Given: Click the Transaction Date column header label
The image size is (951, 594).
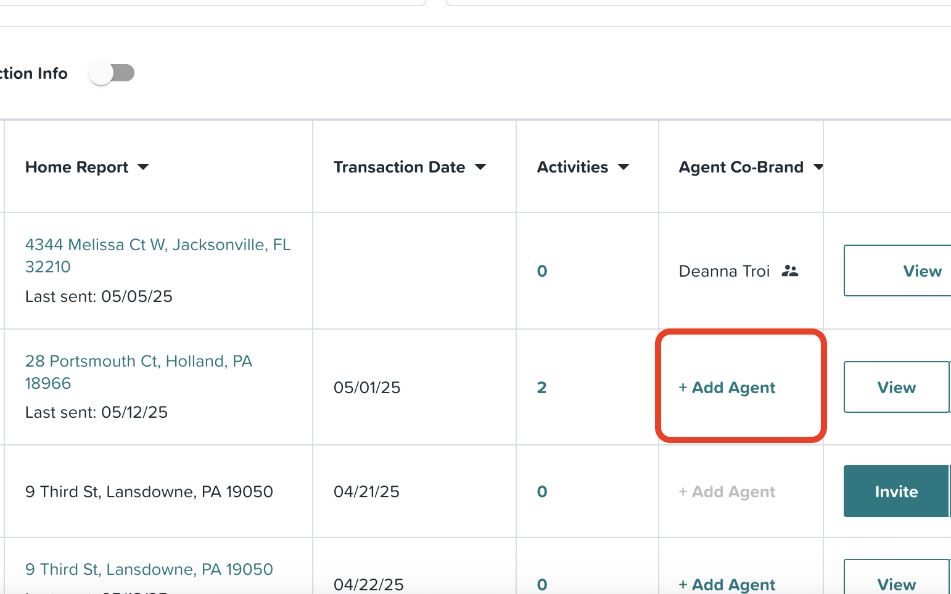Looking at the screenshot, I should (x=400, y=167).
